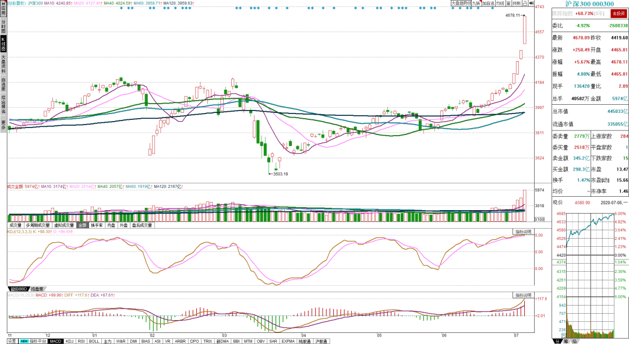The height and width of the screenshot is (344, 629).
Task: Click the 分 icon below intraday mini chart
Action: coord(557,341)
